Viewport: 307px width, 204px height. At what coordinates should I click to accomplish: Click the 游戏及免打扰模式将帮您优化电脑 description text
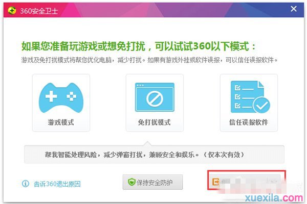click(149, 60)
